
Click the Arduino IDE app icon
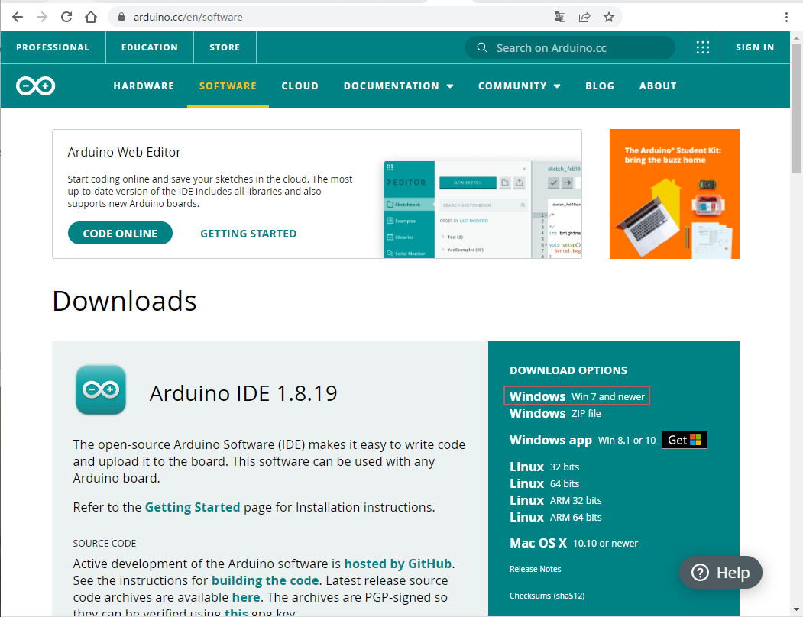101,389
